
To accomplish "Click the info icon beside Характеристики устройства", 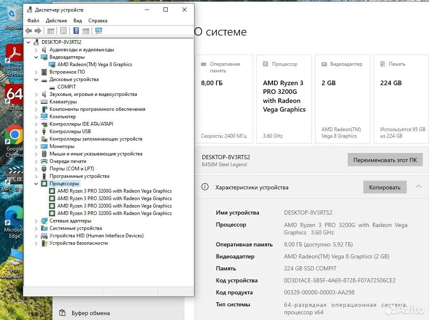I will [205, 187].
